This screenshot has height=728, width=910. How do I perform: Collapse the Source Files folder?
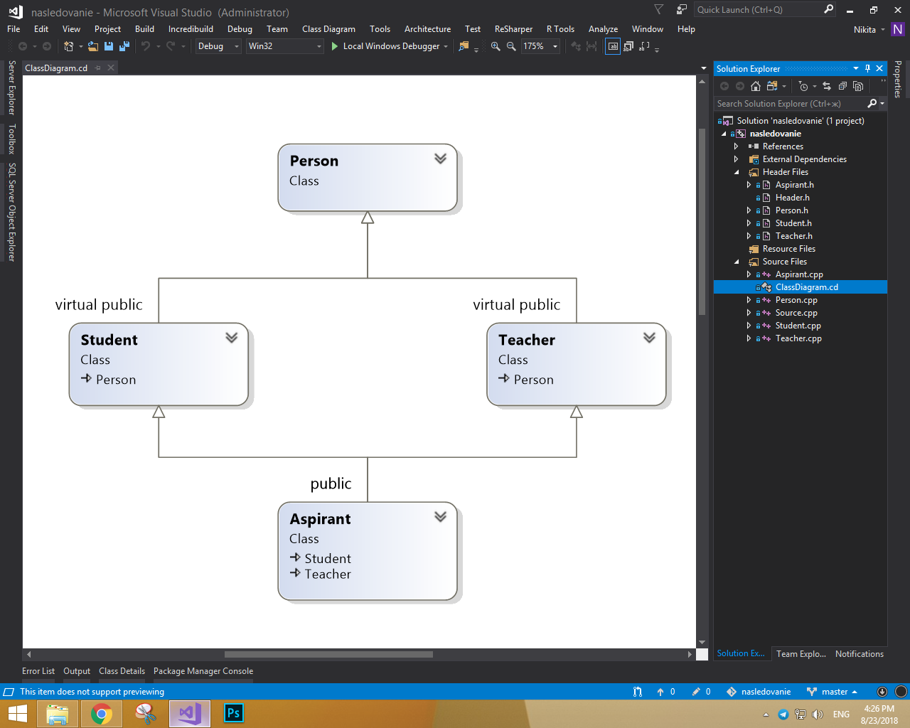click(x=737, y=262)
